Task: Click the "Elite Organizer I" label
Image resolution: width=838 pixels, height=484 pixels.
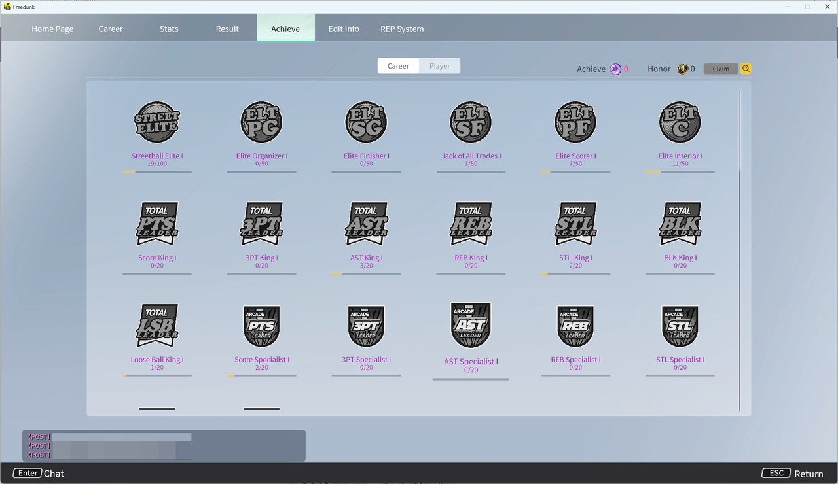Action: (x=262, y=156)
